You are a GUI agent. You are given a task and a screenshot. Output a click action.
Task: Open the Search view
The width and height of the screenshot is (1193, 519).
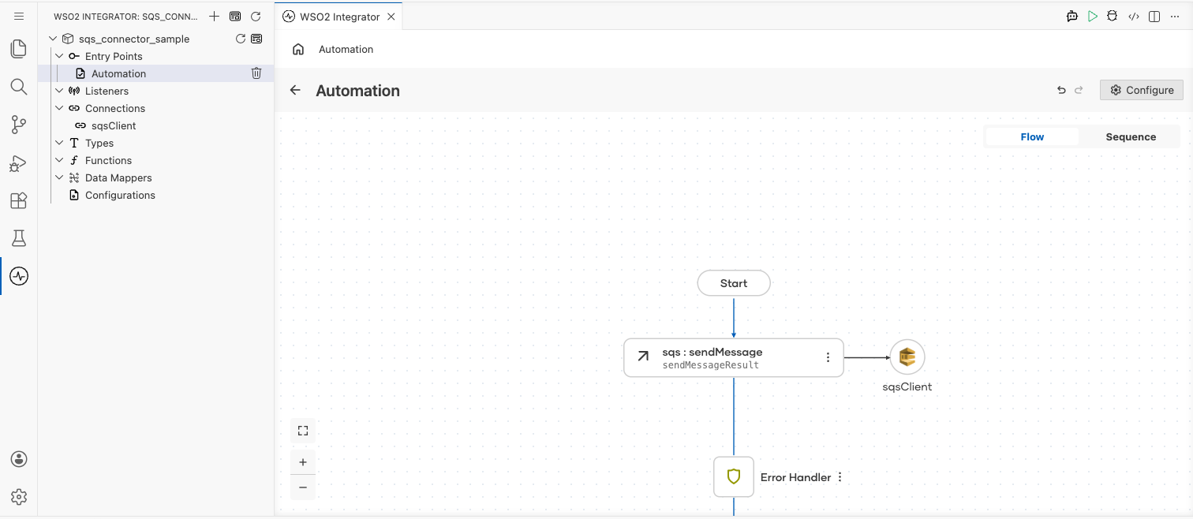tap(19, 86)
